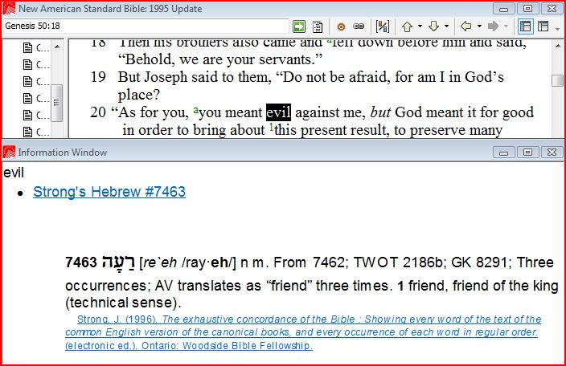
Task: Click the contents pane scrollbar thumb
Action: click(56, 102)
